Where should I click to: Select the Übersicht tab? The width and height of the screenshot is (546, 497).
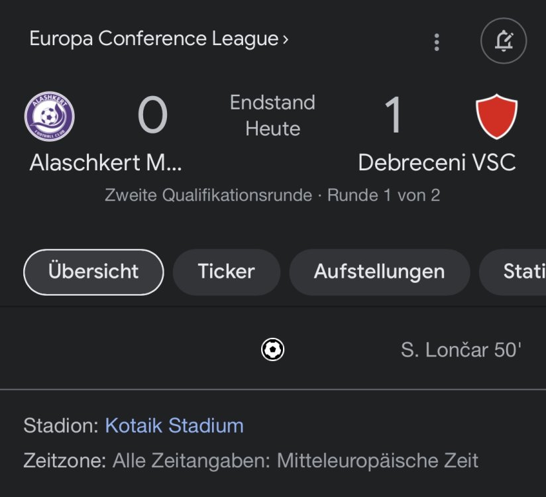pos(93,272)
